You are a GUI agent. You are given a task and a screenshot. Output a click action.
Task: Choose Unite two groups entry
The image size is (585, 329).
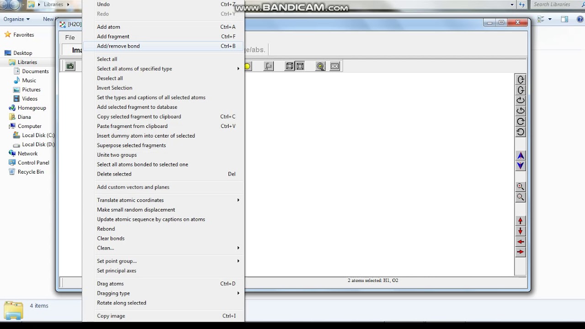pyautogui.click(x=164, y=155)
